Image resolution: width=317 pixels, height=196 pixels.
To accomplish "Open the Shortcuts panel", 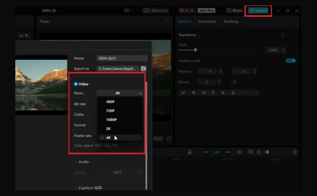I will 155,10.
